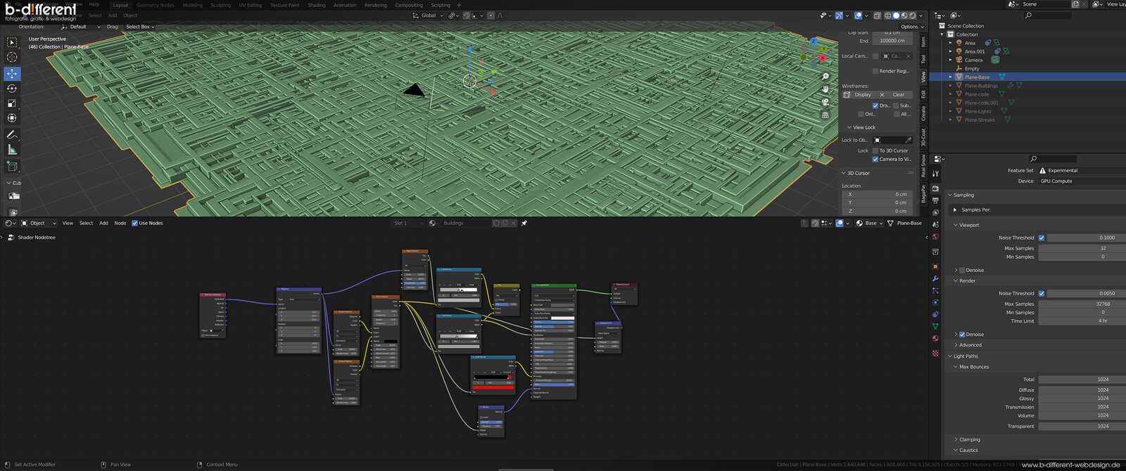The image size is (1126, 471).
Task: Toggle Lock To 3D Cursor checkbox
Action: (875, 150)
